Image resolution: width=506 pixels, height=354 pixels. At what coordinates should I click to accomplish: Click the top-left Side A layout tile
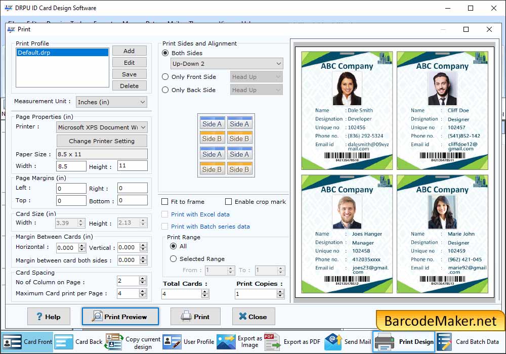(x=212, y=123)
